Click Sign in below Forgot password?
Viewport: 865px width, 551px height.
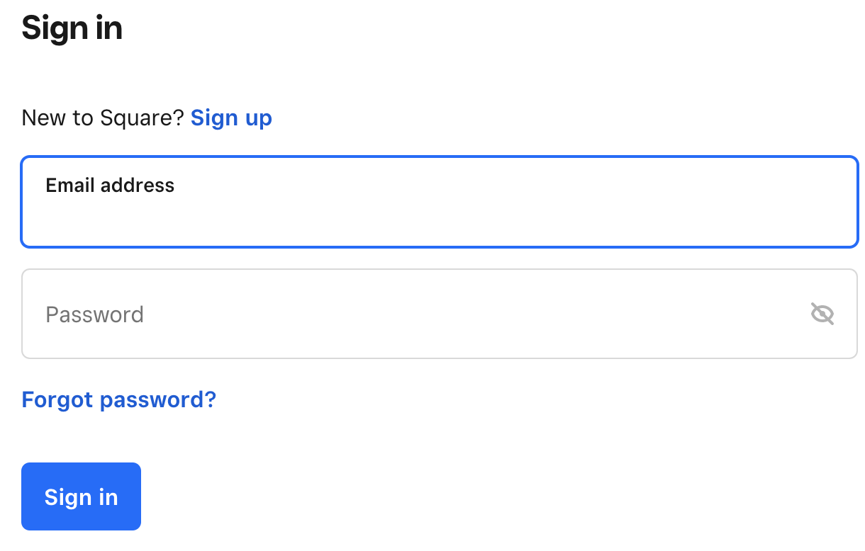pos(81,496)
